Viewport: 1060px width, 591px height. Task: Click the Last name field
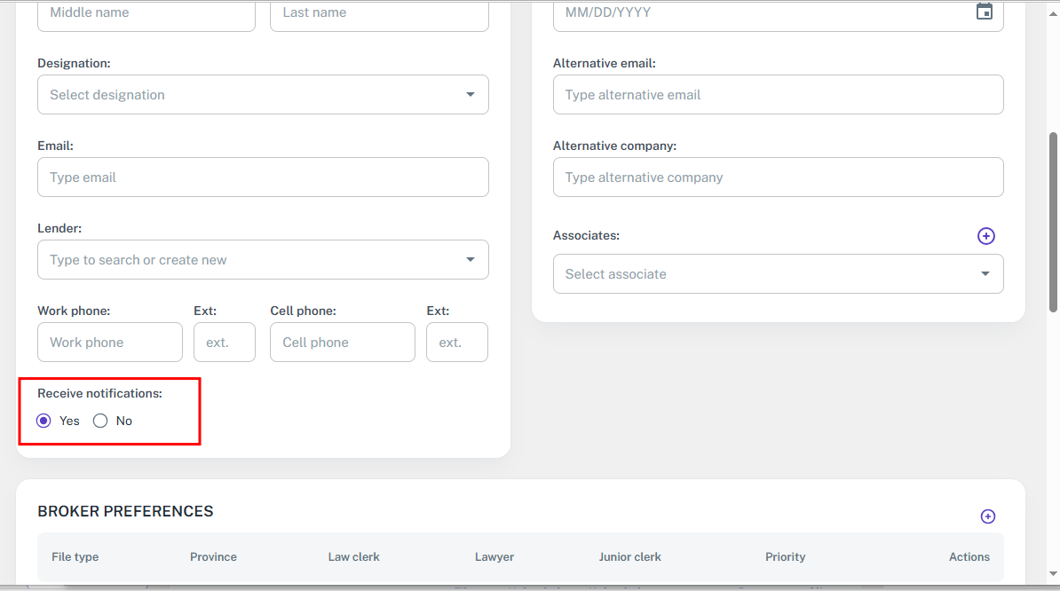coord(379,13)
